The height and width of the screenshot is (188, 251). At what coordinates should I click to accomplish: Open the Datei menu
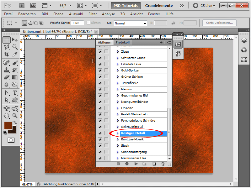[x=8, y=14]
